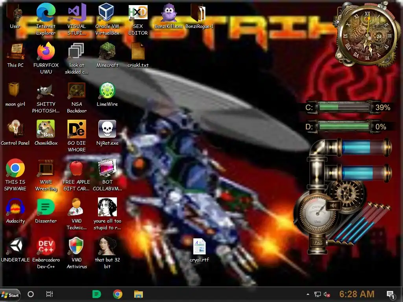Click the D: drive usage bar
The width and height of the screenshot is (403, 302).
coord(344,126)
